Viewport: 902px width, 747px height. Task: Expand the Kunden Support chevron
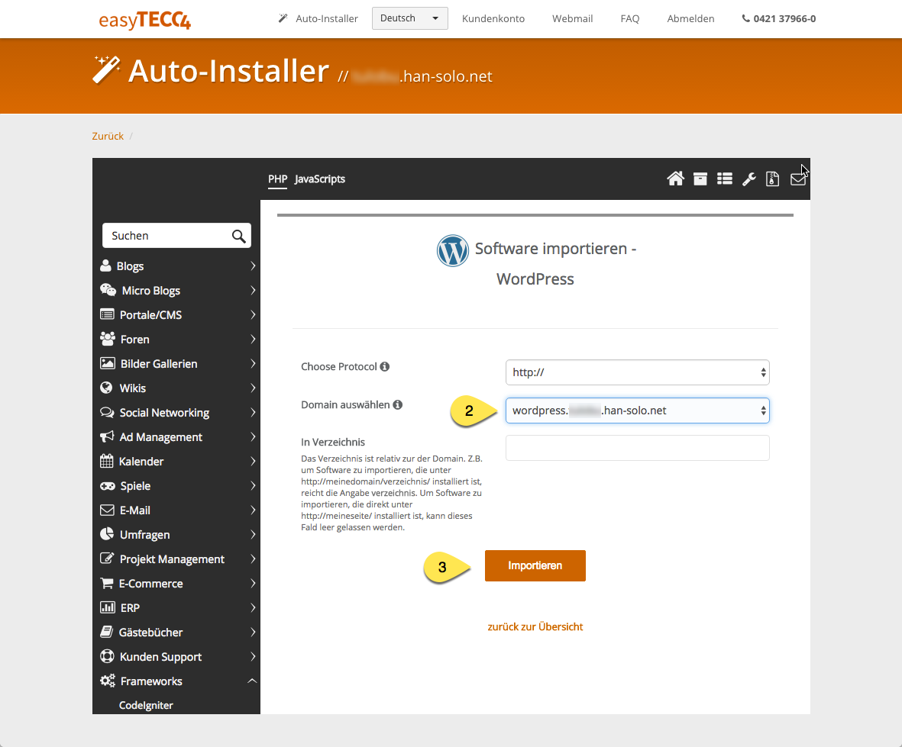253,656
